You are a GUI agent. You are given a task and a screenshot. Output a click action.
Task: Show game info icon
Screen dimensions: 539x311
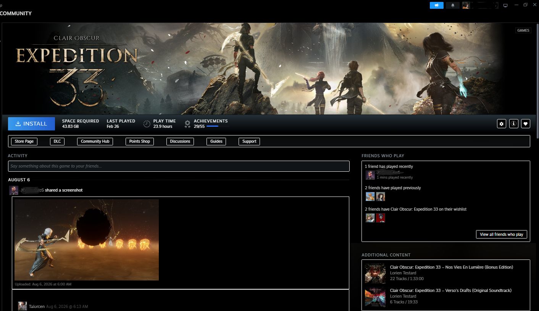pos(514,124)
